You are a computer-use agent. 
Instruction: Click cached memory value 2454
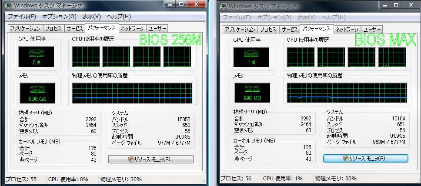tap(91, 125)
